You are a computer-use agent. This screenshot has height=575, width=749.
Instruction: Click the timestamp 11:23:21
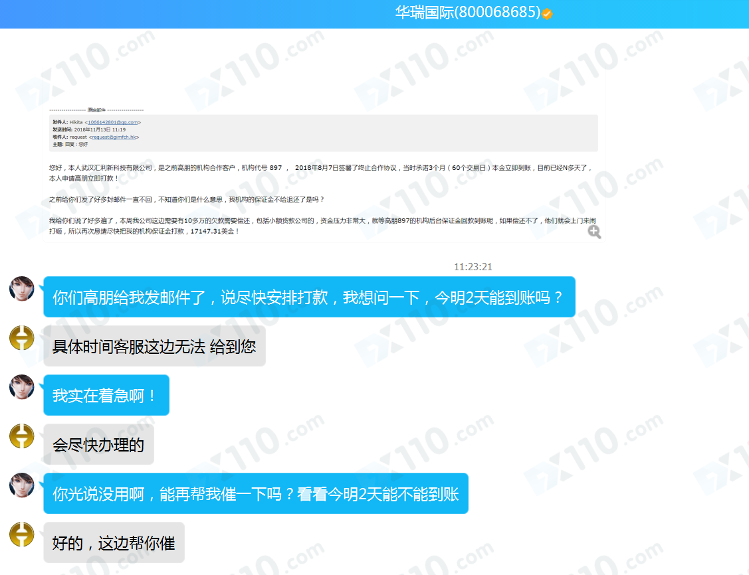[473, 267]
